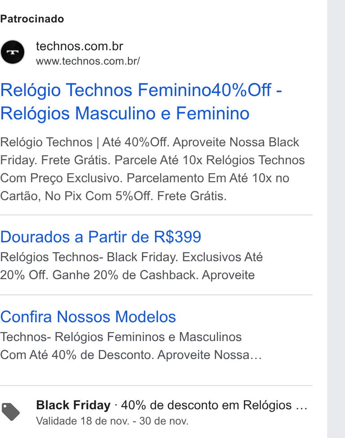Click Validade 18 de nov. - 30 de nov.
This screenshot has width=345, height=438.
pyautogui.click(x=112, y=421)
